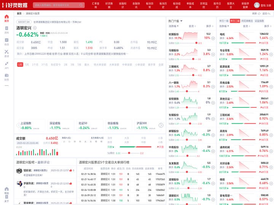Add 杭钢股份 with its plus icon
The width and height of the screenshot is (274, 205).
tap(213, 38)
